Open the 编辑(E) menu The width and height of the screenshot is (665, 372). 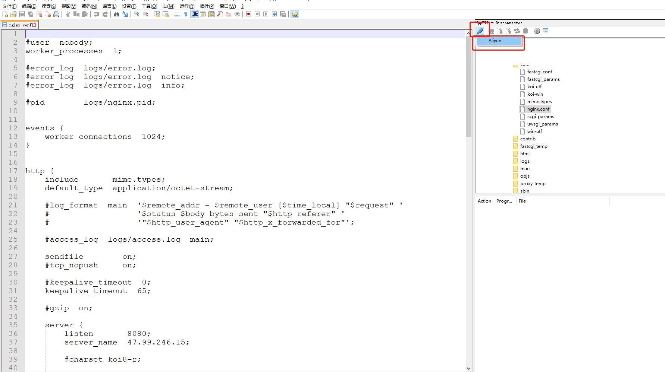click(29, 6)
